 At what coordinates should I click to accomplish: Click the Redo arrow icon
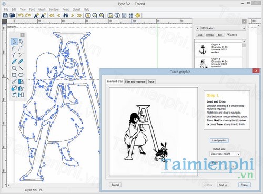pos(28,15)
